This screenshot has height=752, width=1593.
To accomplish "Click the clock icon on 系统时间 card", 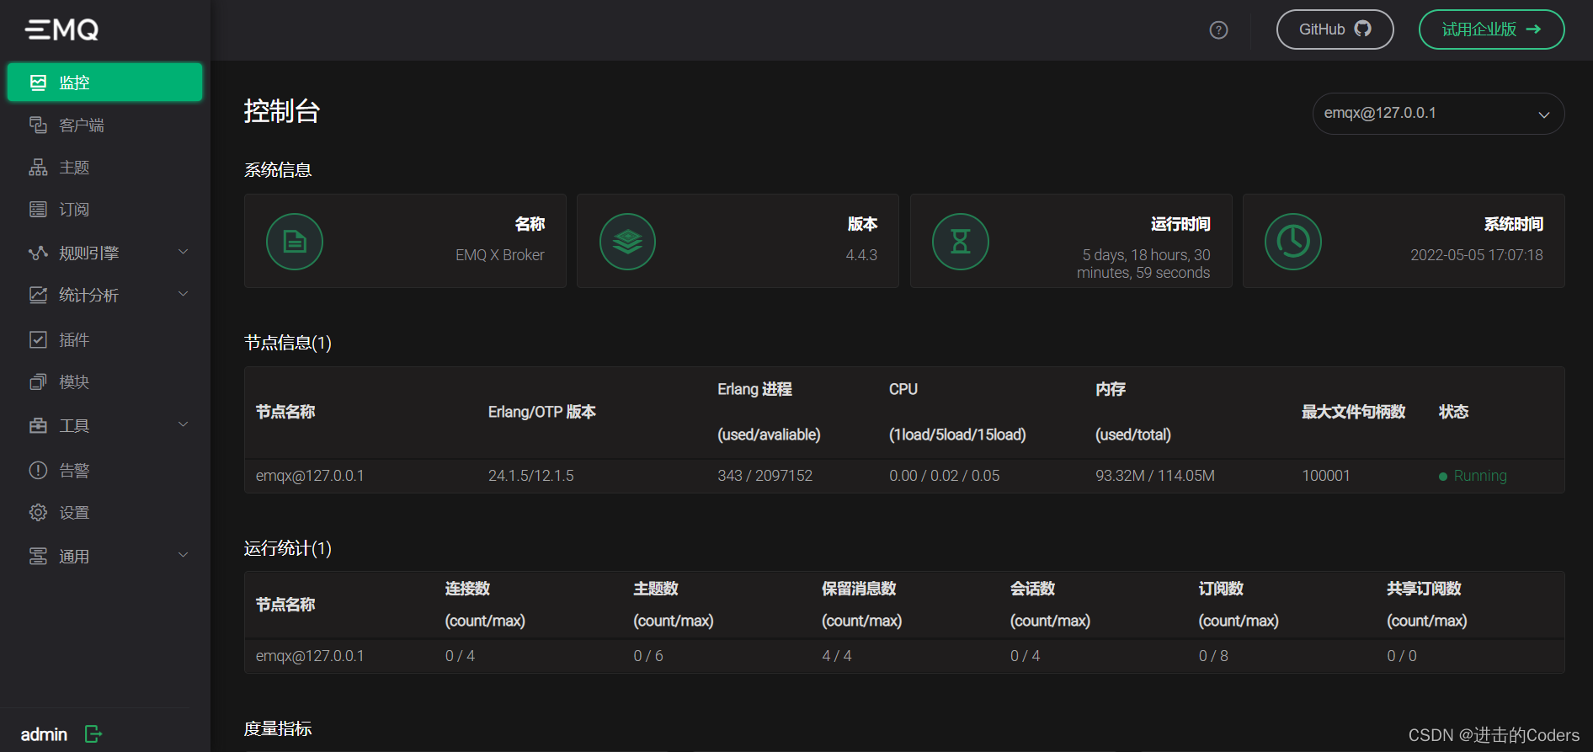I will (1293, 242).
